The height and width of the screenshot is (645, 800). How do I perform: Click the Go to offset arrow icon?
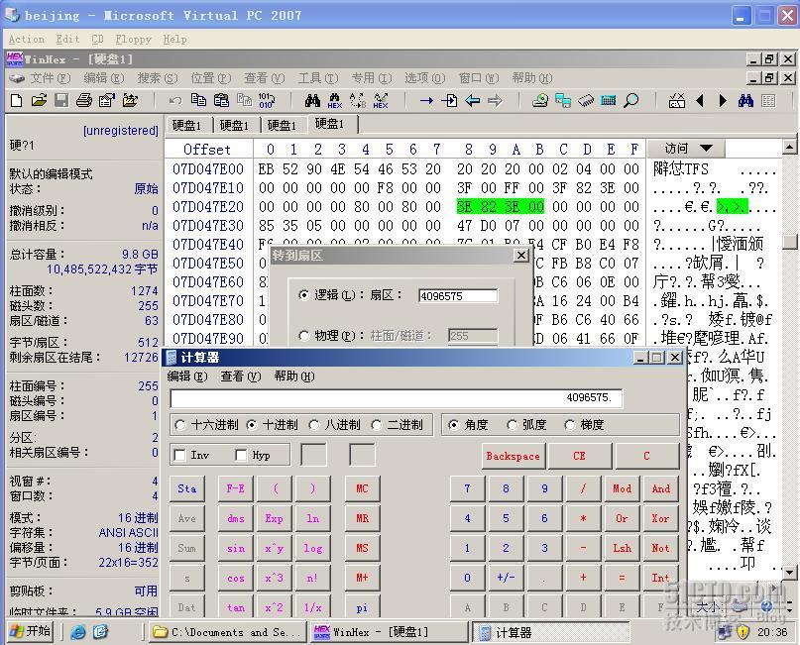[x=426, y=100]
